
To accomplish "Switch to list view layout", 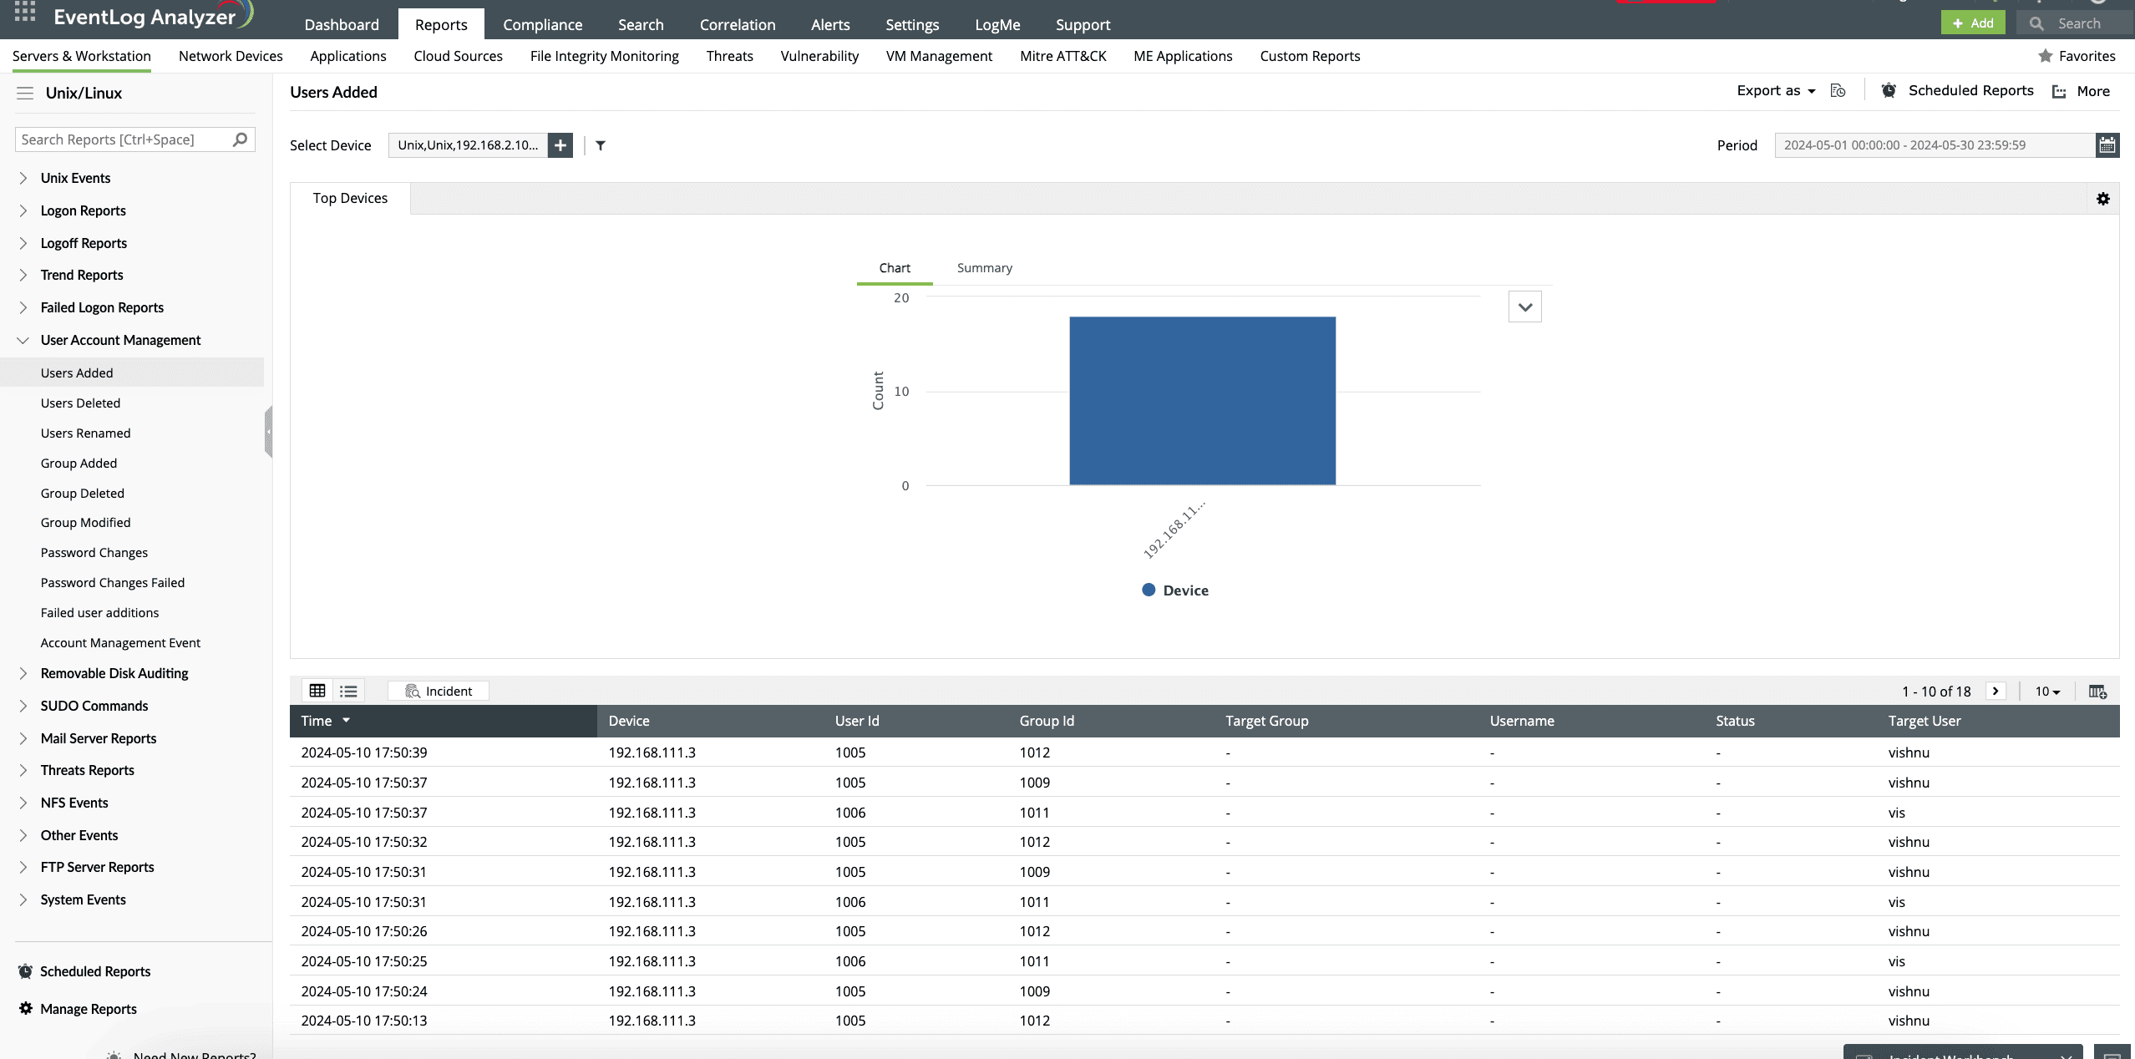I will pos(348,691).
